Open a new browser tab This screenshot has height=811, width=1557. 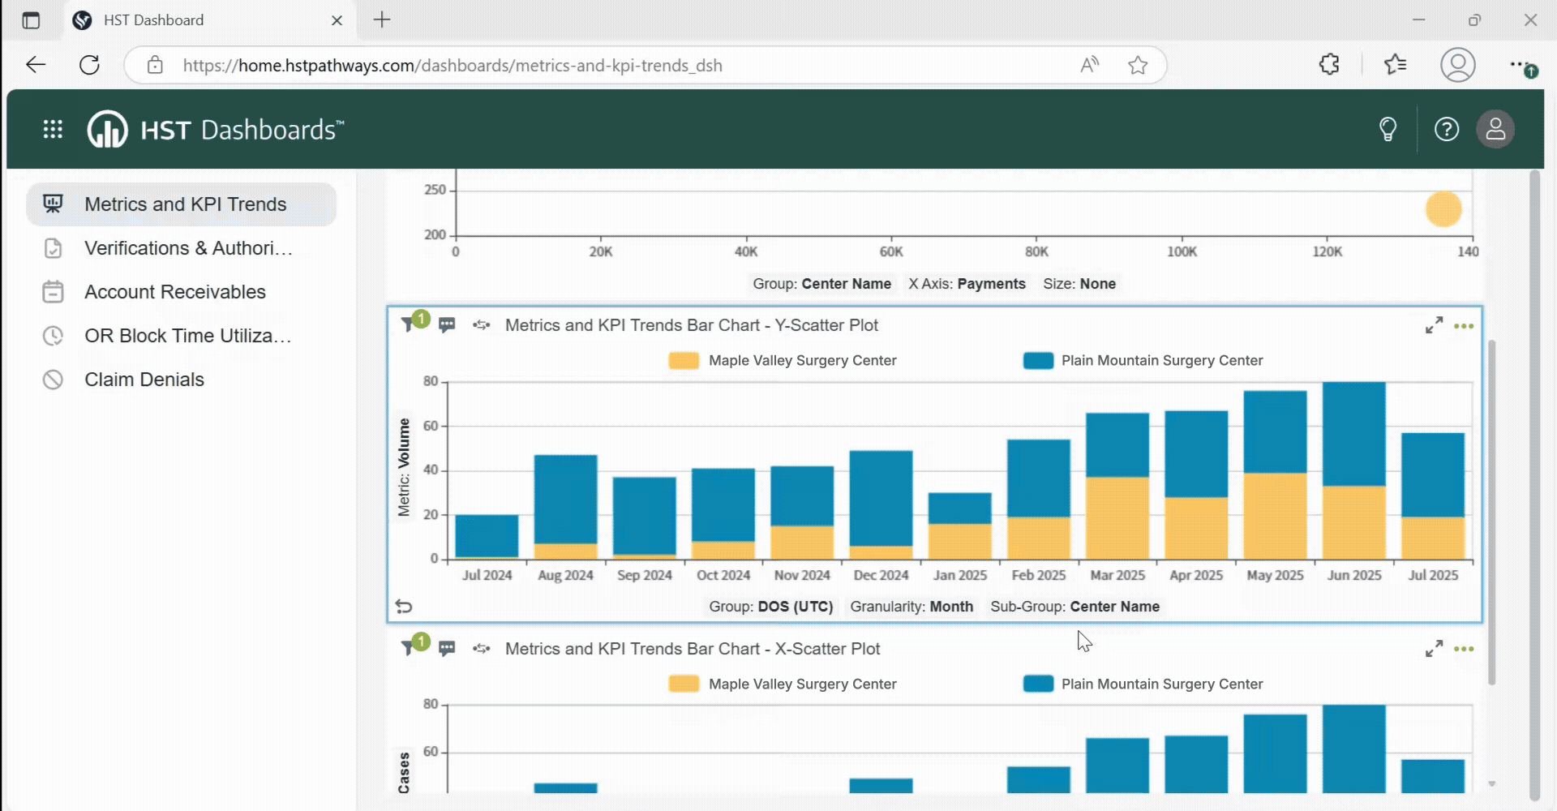[382, 20]
